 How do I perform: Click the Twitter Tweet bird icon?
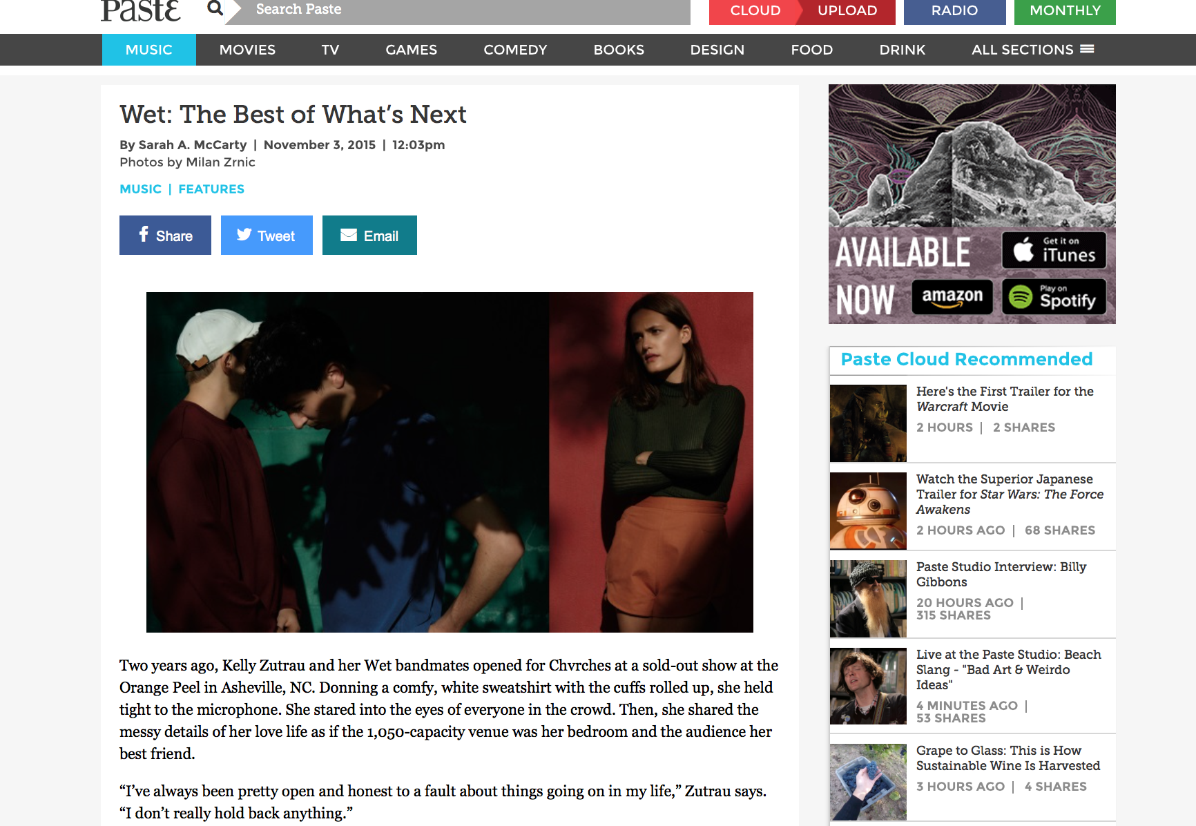(x=244, y=235)
